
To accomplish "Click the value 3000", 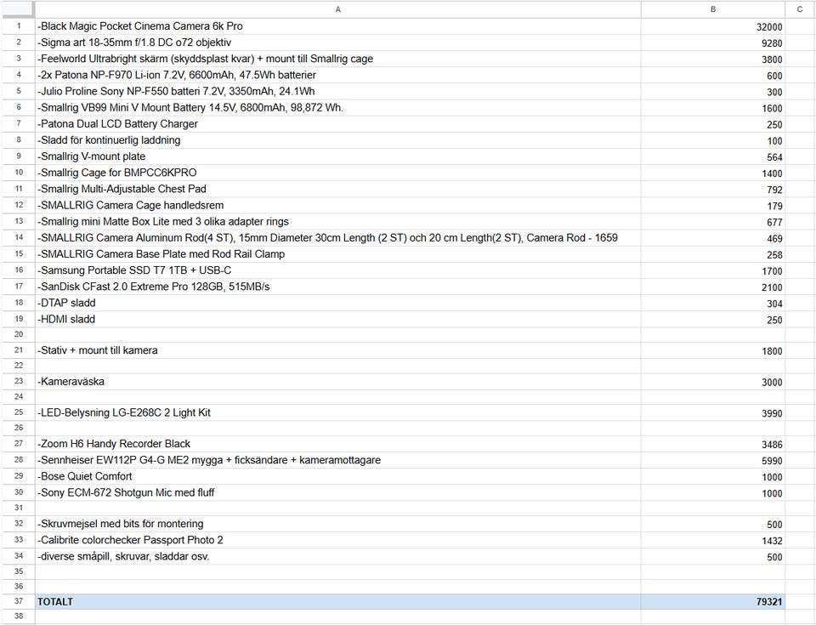I will click(772, 383).
